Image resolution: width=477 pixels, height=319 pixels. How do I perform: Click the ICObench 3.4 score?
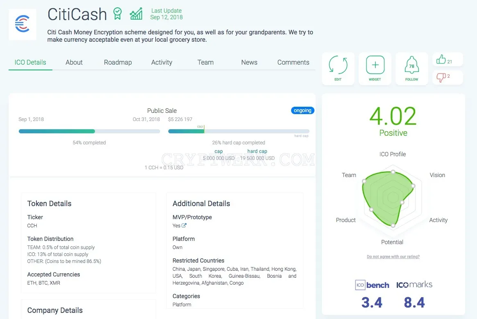[x=372, y=303]
